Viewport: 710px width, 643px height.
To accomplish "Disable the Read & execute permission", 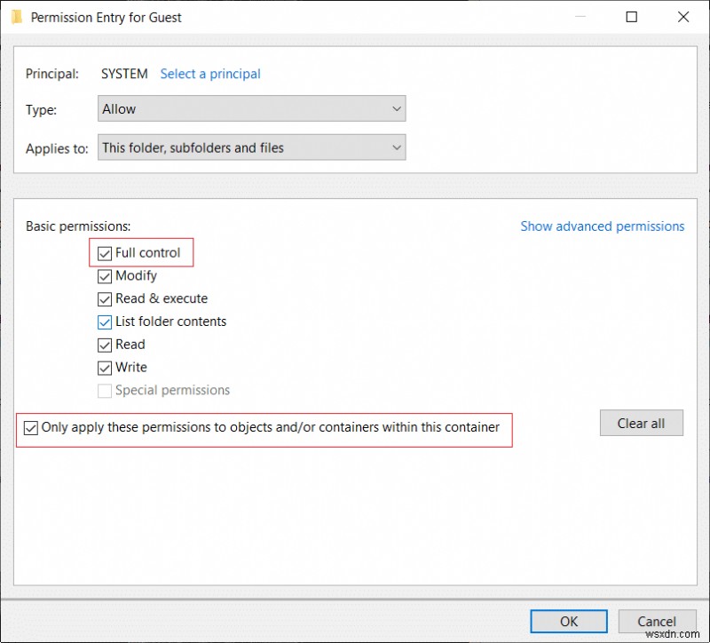I will [x=105, y=298].
